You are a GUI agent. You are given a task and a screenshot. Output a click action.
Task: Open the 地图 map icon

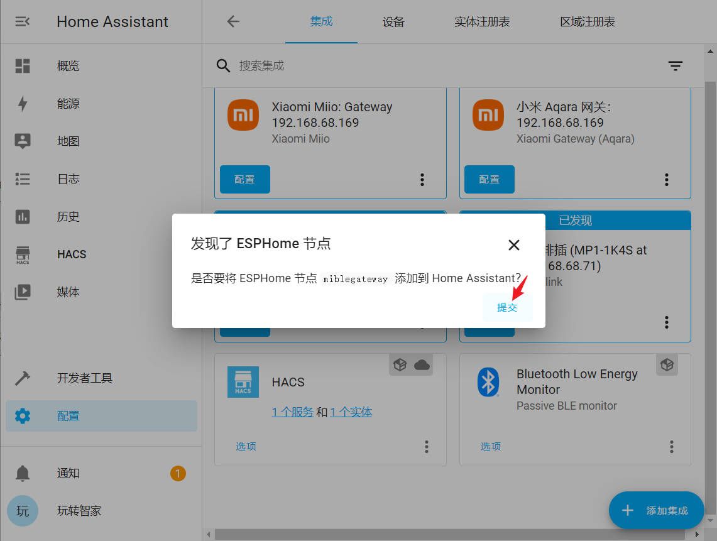click(x=23, y=141)
